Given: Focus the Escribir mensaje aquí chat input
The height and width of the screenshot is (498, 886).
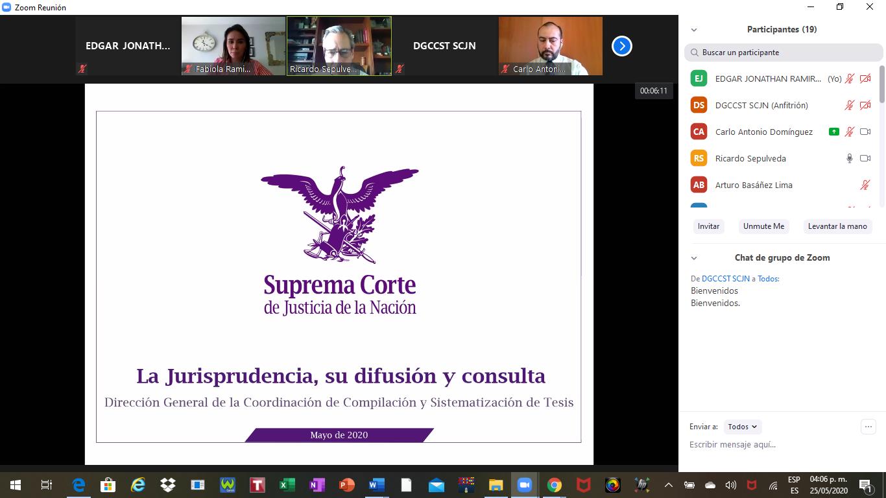Looking at the screenshot, I should coord(782,445).
